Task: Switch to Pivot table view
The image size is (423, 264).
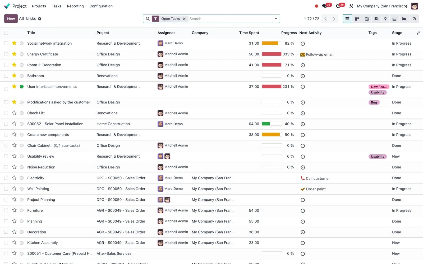Action: pyautogui.click(x=394, y=19)
